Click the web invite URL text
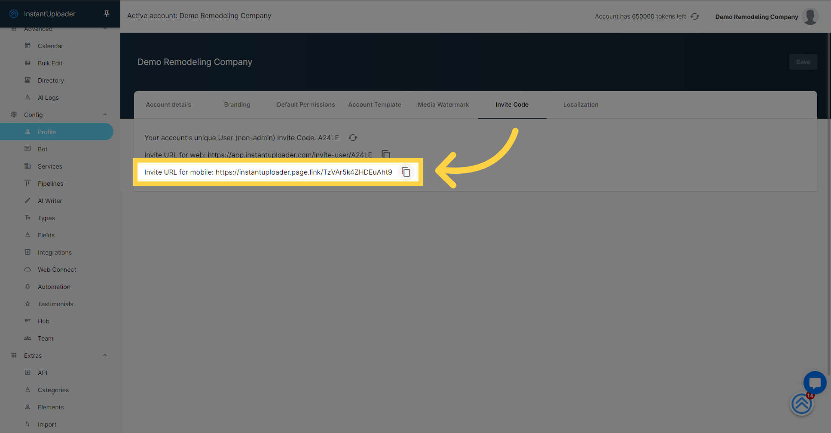 (x=290, y=155)
